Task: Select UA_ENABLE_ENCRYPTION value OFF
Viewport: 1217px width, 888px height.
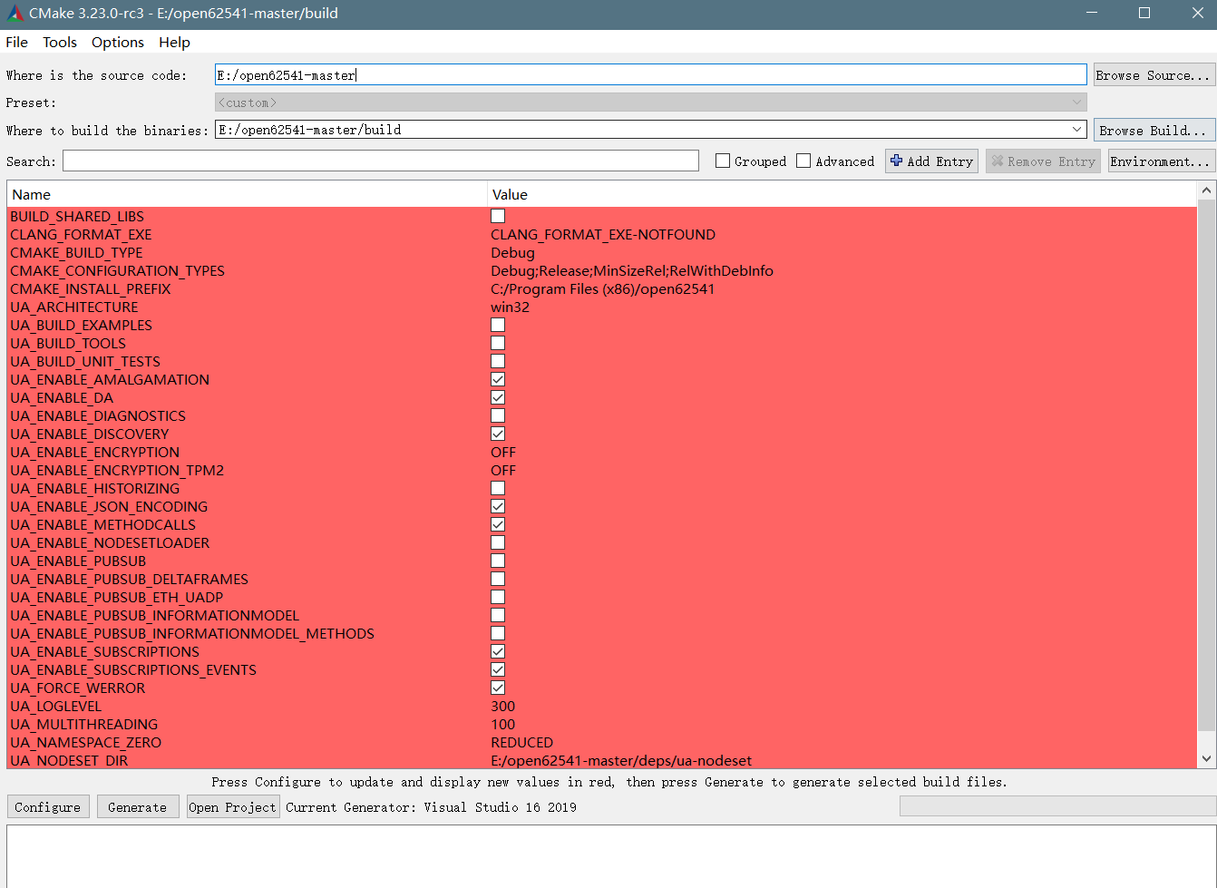Action: [503, 452]
